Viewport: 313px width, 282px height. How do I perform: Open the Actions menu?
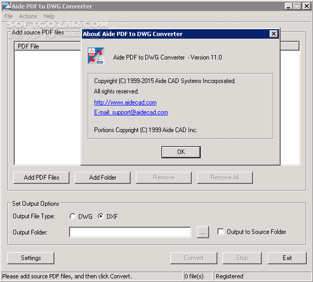(28, 16)
